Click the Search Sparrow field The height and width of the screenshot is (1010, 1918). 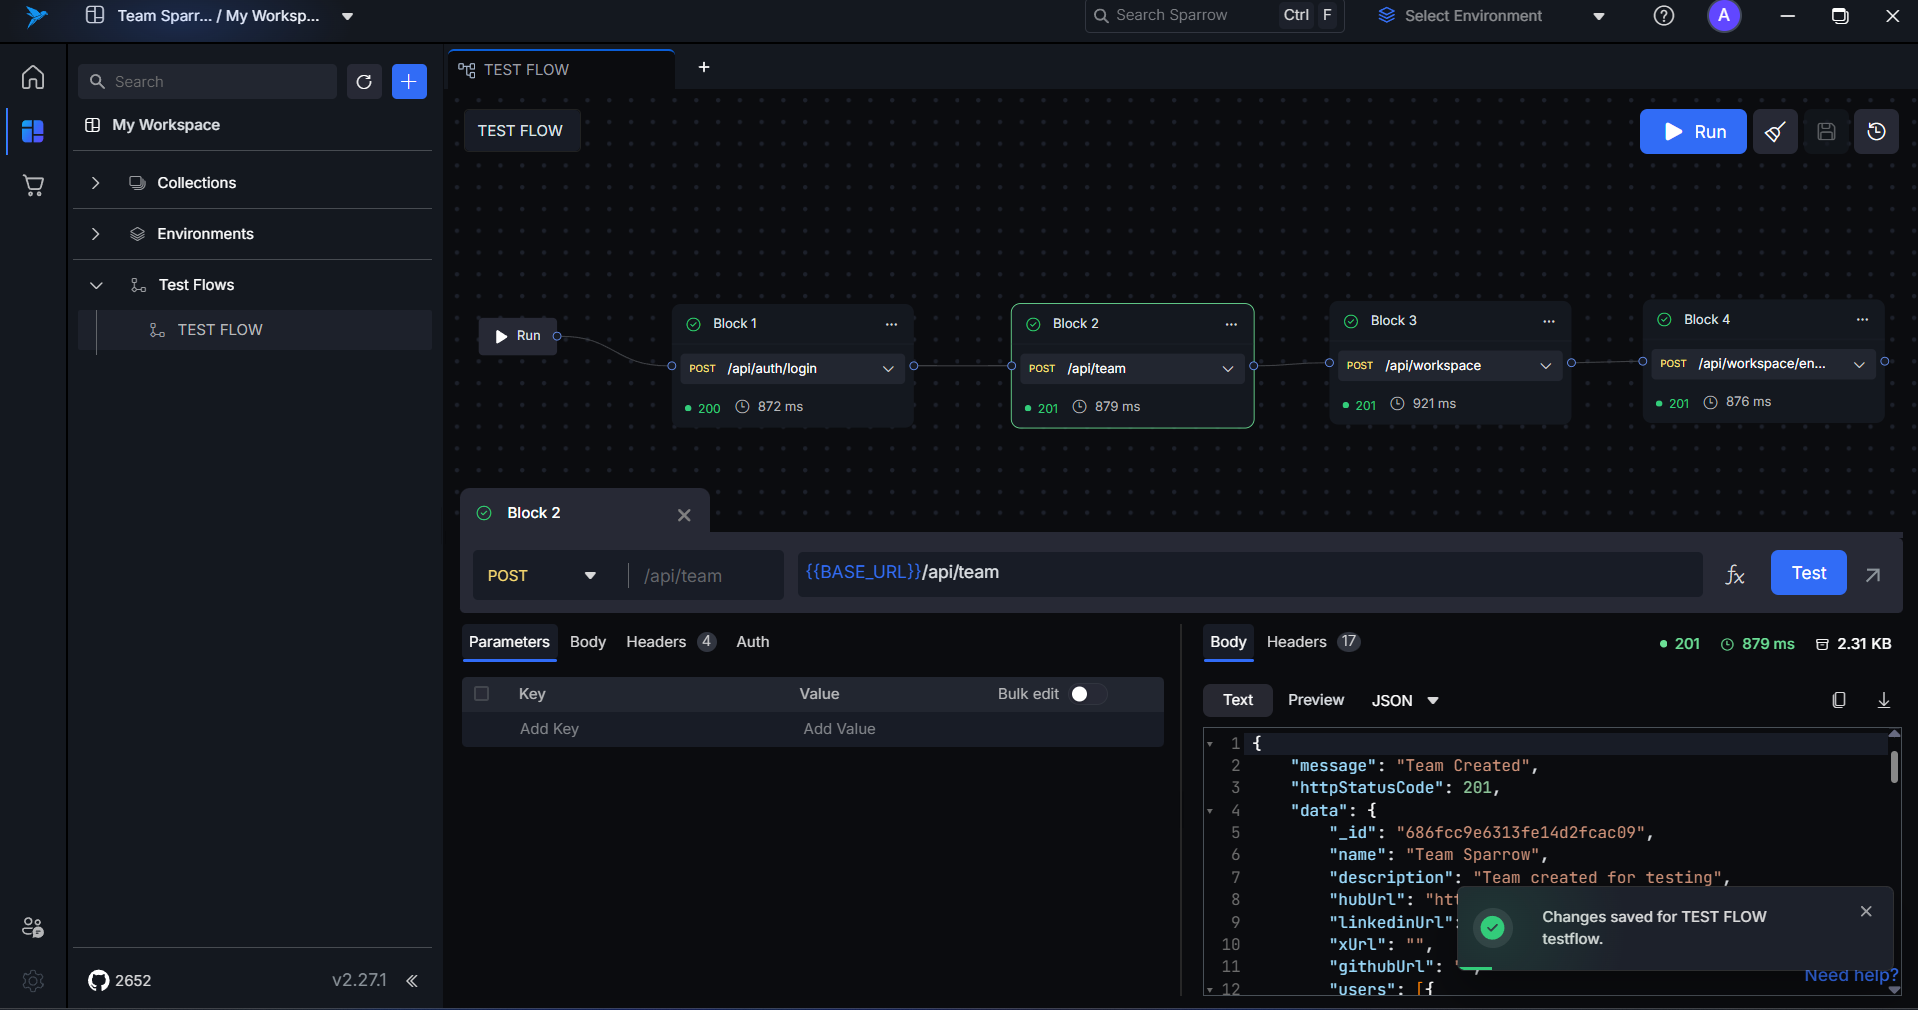click(x=1214, y=16)
